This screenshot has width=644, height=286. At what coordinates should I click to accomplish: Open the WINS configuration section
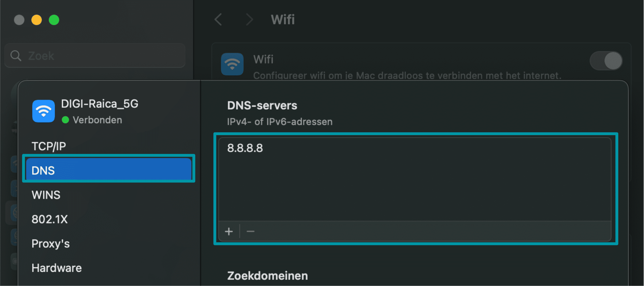point(46,195)
